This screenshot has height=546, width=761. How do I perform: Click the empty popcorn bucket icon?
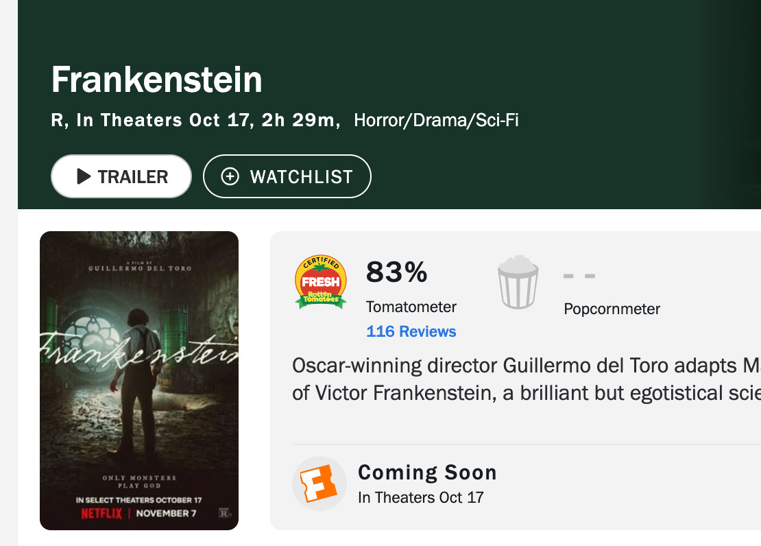pos(518,281)
